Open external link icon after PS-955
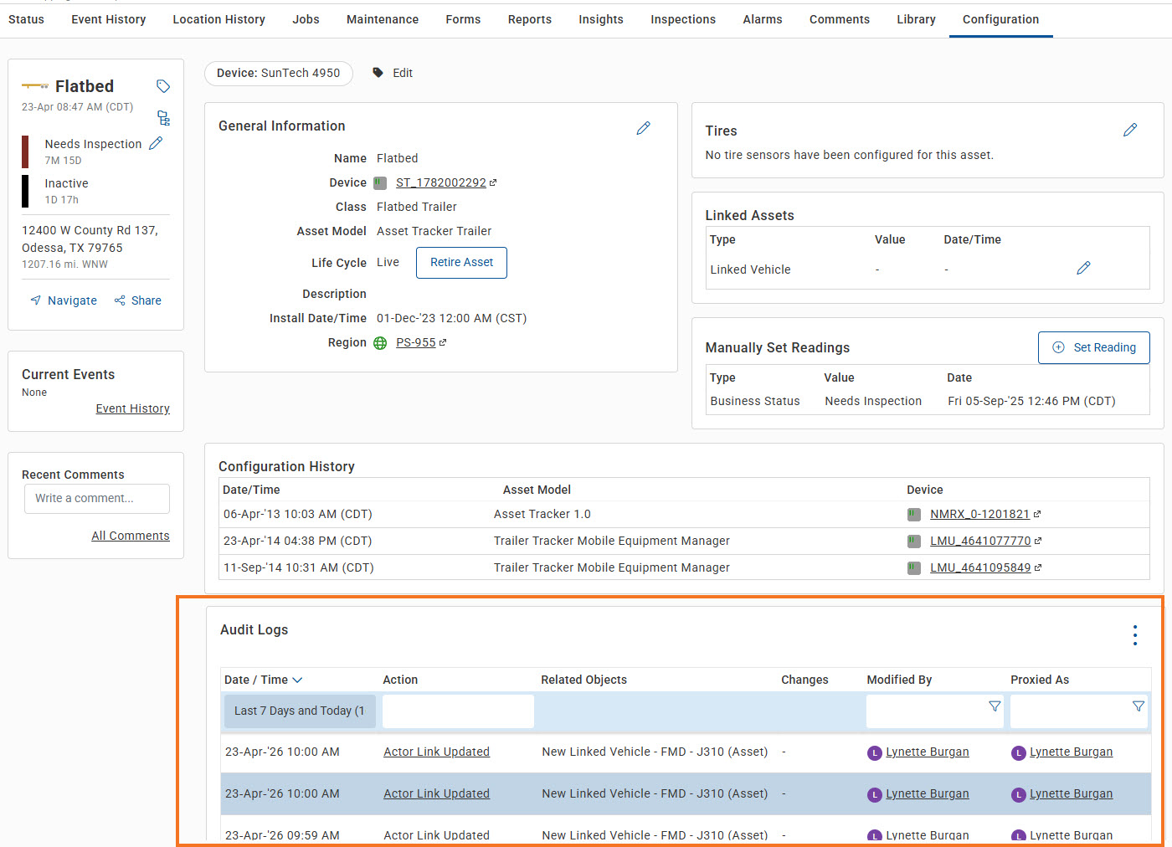 pos(443,342)
